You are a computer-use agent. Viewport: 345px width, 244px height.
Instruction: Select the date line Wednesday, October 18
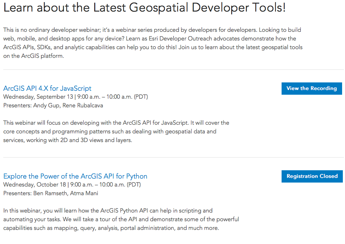(72, 184)
